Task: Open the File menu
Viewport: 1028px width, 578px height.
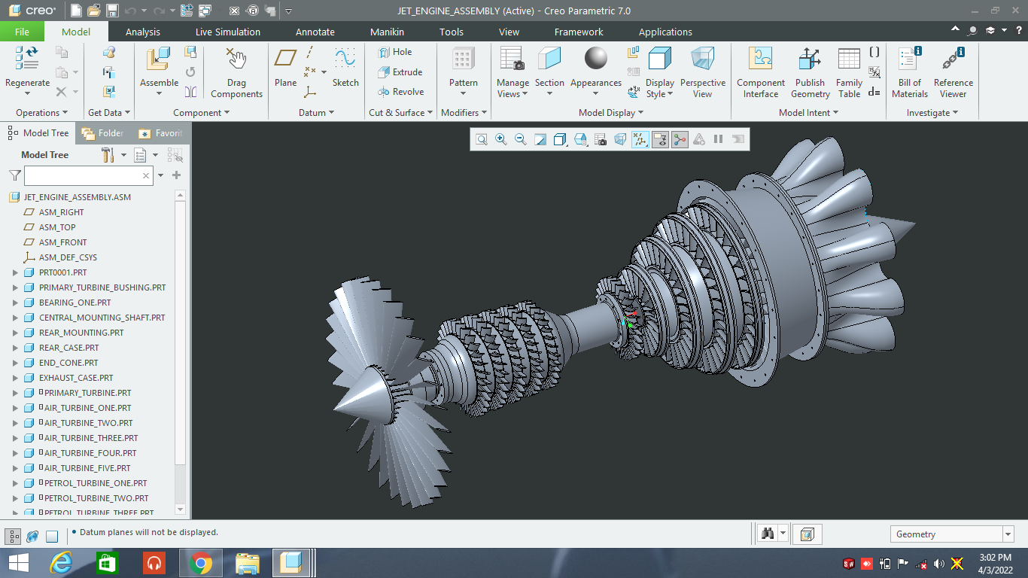Action: pos(22,32)
